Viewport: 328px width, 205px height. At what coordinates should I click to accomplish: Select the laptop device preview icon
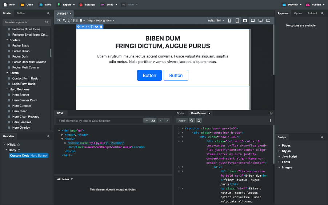(x=253, y=21)
